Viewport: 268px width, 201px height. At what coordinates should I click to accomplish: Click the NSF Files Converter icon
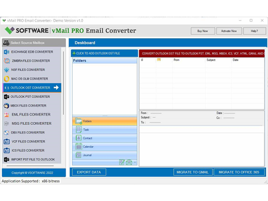point(7,70)
